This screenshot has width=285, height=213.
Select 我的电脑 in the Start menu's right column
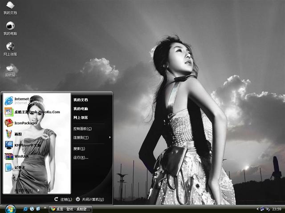81,109
